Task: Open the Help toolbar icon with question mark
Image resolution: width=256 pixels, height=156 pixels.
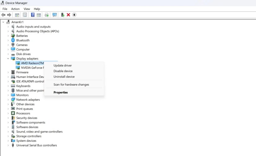Action: [x=33, y=15]
